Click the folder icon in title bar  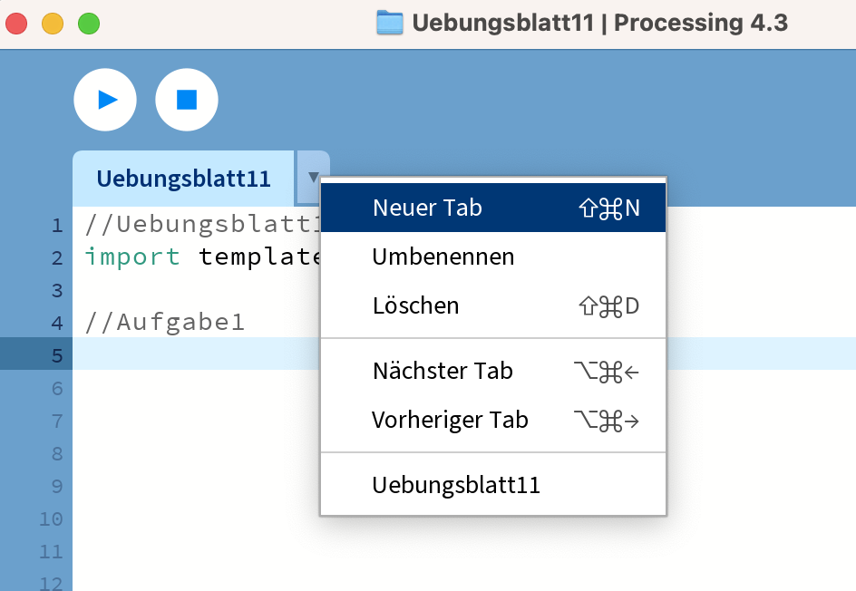coord(390,23)
